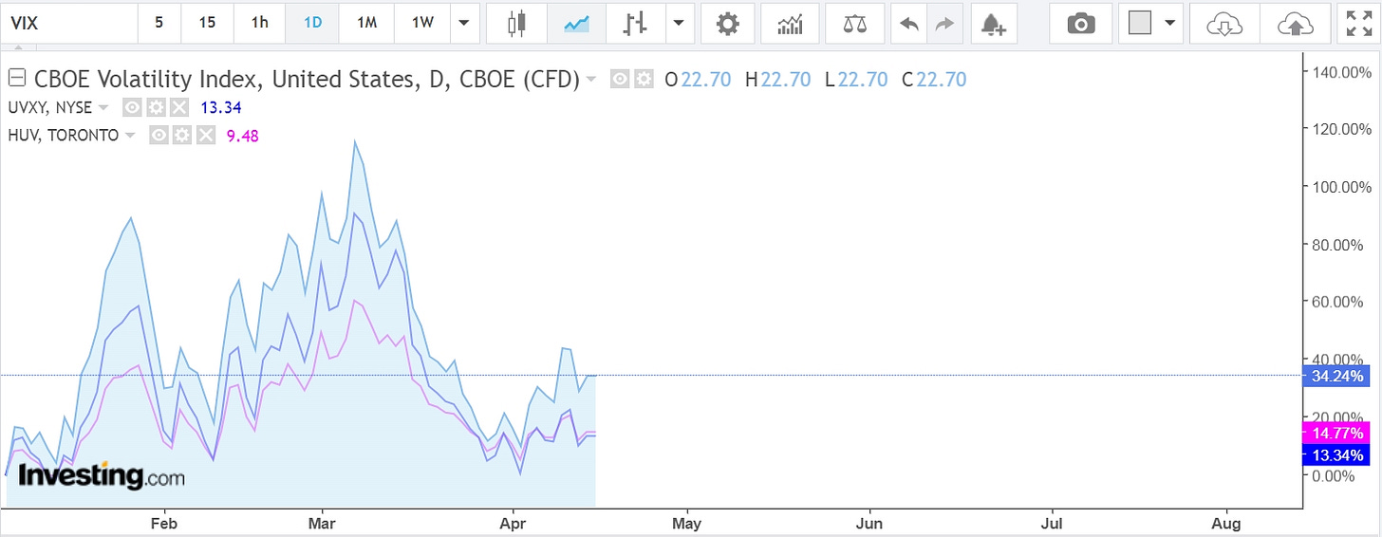The width and height of the screenshot is (1382, 537).
Task: Collapse the chart legend with the minus box
Action: click(x=17, y=79)
